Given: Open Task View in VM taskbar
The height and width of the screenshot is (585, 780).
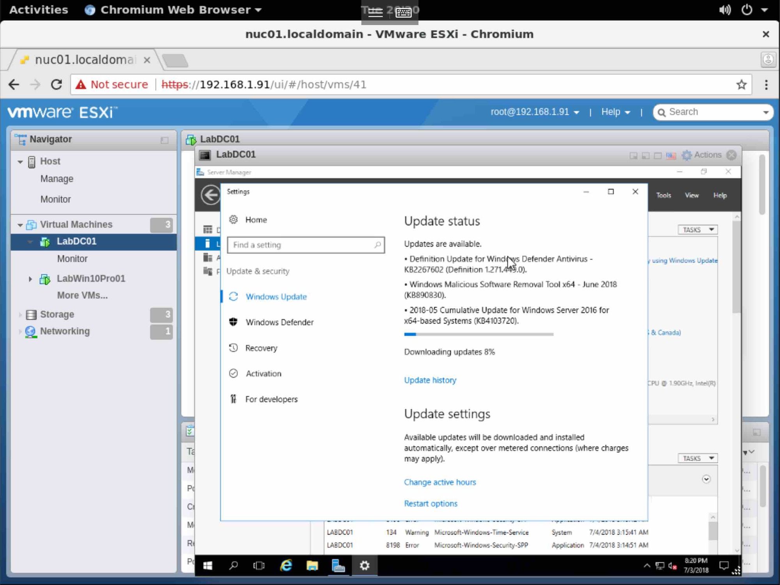Looking at the screenshot, I should (x=259, y=565).
